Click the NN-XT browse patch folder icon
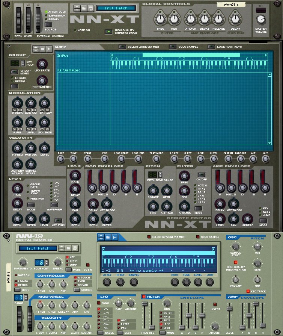Viewport: 283px width, 336px height. [x=83, y=8]
